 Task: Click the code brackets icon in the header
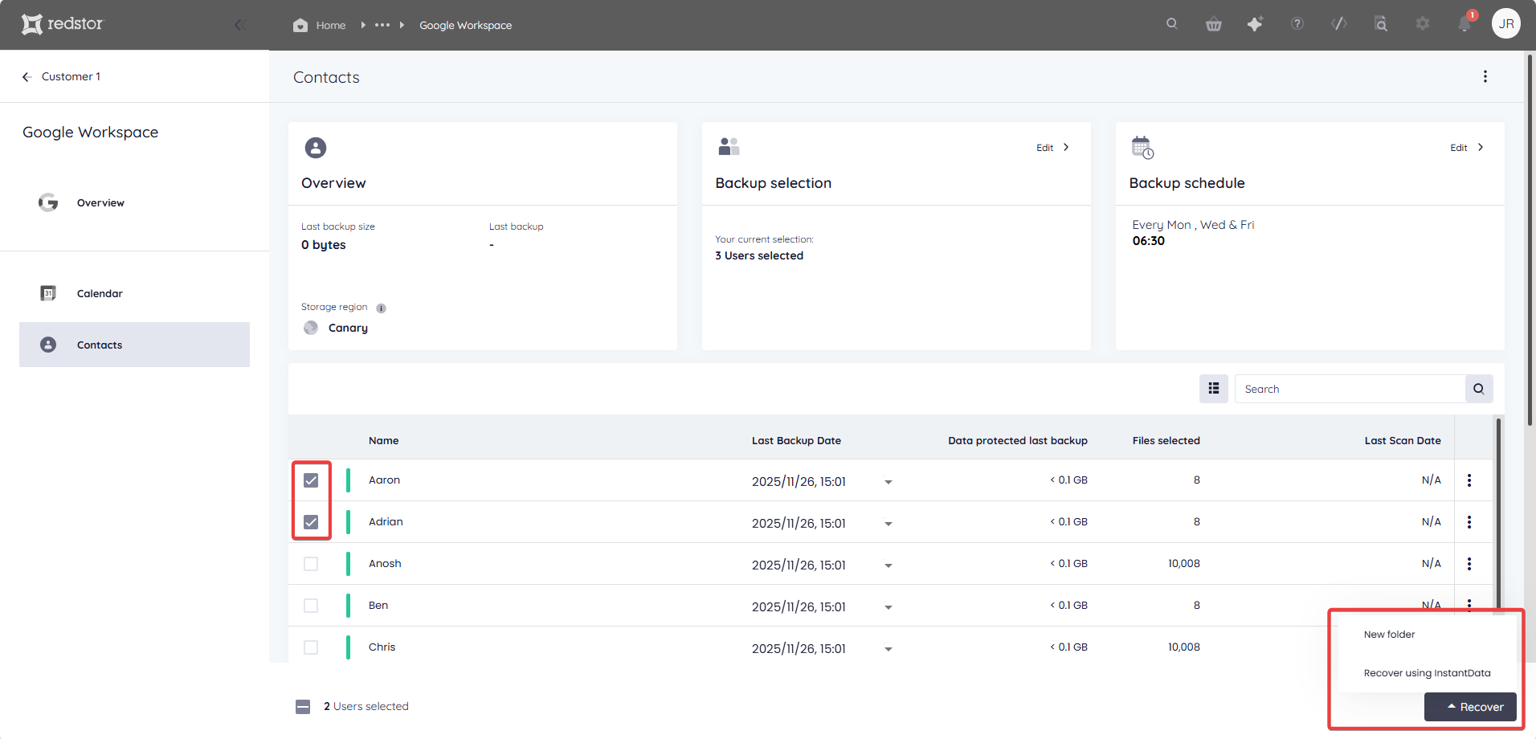coord(1339,24)
